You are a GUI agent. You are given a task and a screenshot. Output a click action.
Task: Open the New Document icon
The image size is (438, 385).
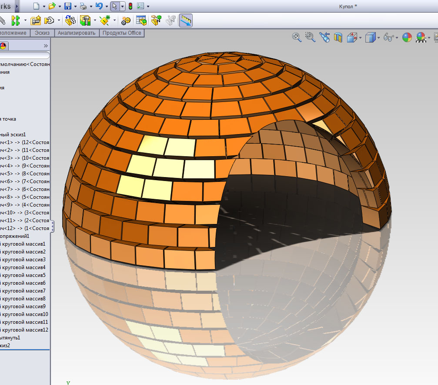37,6
